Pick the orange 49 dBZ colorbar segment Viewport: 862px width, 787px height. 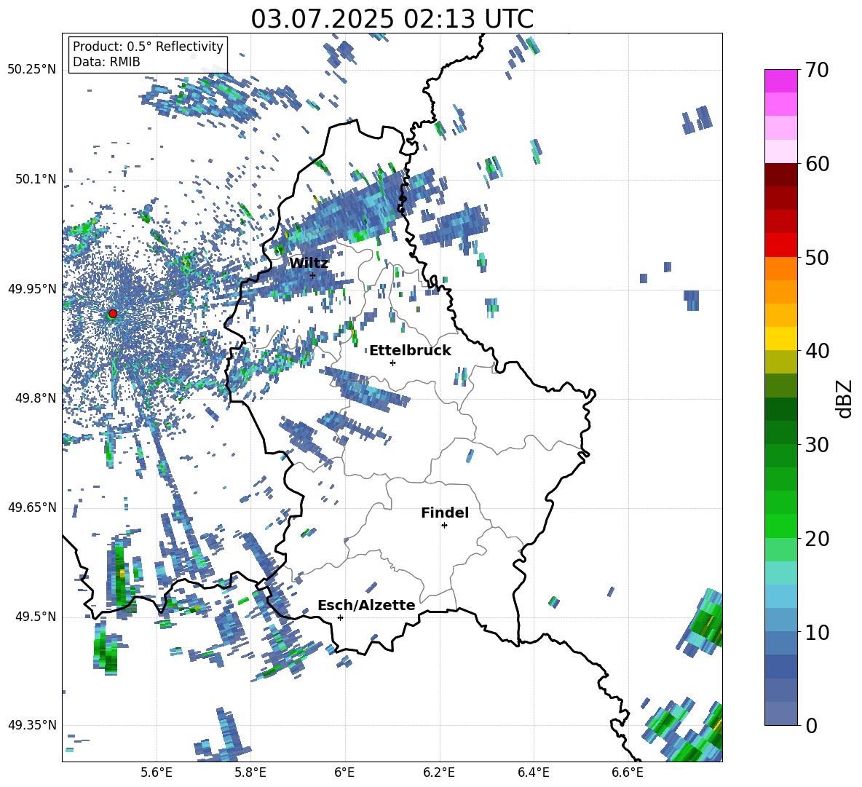click(780, 269)
